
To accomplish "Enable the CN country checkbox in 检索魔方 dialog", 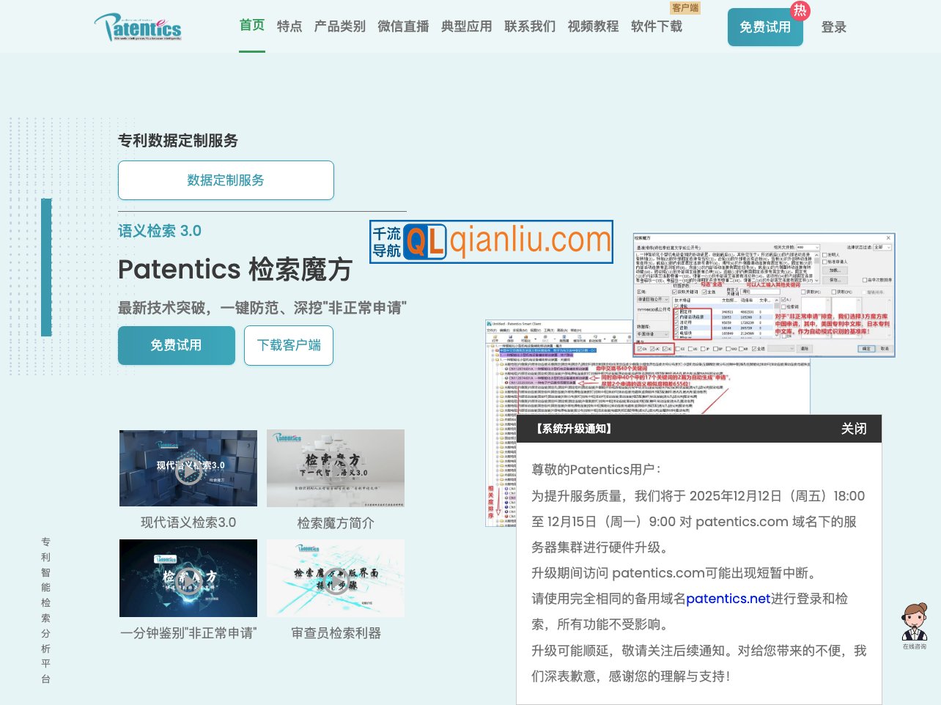I will (640, 348).
